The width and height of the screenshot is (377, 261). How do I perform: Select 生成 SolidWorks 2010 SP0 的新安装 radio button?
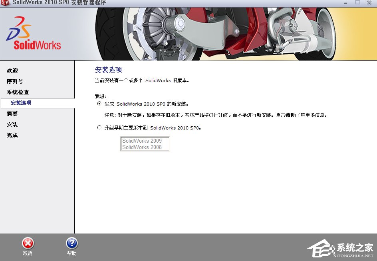pyautogui.click(x=99, y=104)
